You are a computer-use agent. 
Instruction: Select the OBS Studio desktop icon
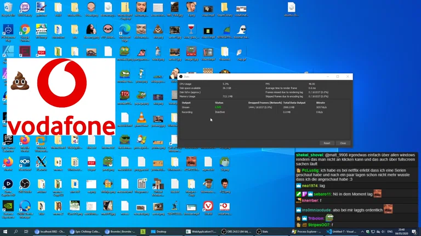[25, 185]
